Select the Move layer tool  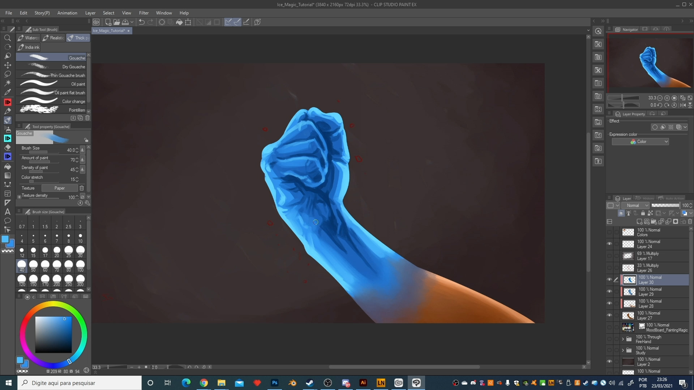pos(7,65)
